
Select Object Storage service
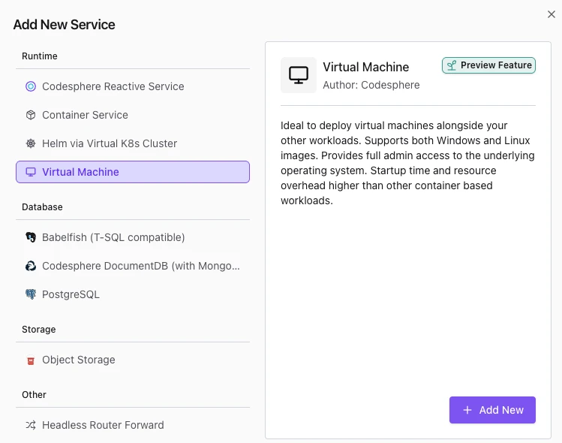pos(133,360)
